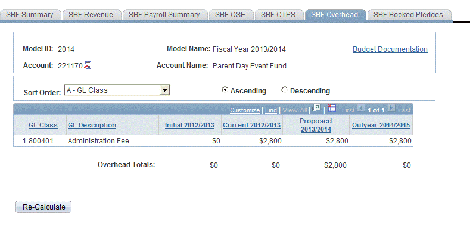The height and width of the screenshot is (225, 470).
Task: Click the Outyear 2014/2015 column header
Action: pyautogui.click(x=381, y=125)
